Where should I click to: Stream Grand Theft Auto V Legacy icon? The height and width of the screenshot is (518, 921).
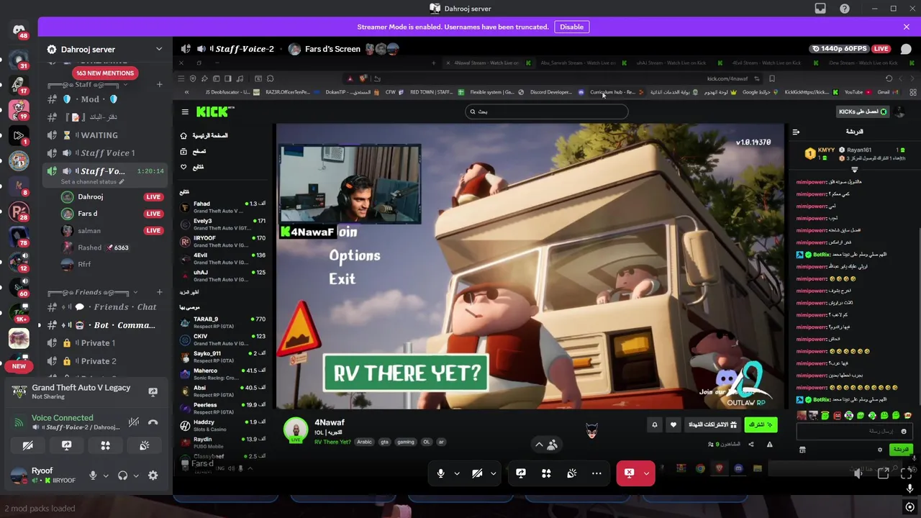(153, 392)
